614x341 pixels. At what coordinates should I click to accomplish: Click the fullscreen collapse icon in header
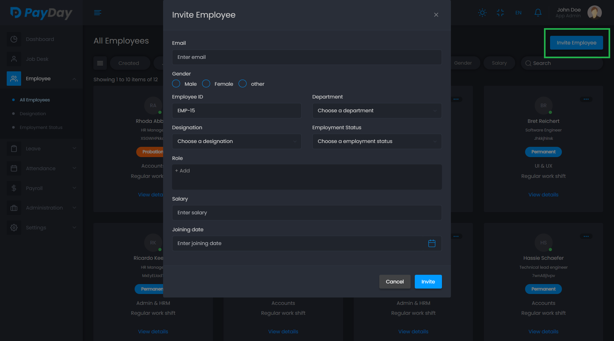pyautogui.click(x=500, y=13)
